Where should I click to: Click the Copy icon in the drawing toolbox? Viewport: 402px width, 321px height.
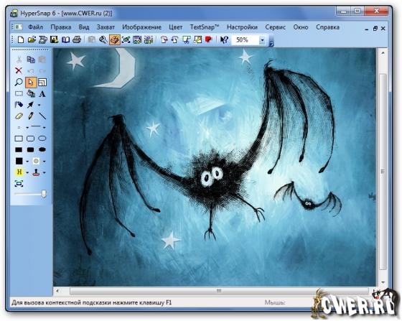pos(31,60)
